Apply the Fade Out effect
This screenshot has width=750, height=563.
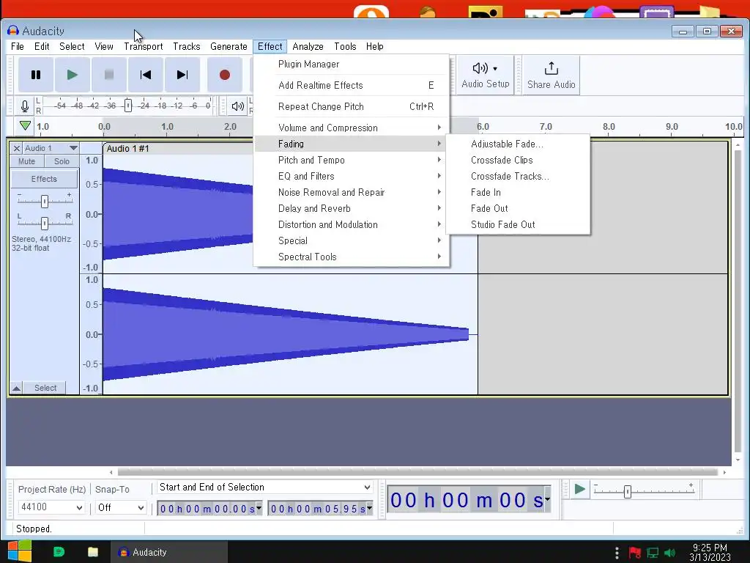pyautogui.click(x=518, y=209)
